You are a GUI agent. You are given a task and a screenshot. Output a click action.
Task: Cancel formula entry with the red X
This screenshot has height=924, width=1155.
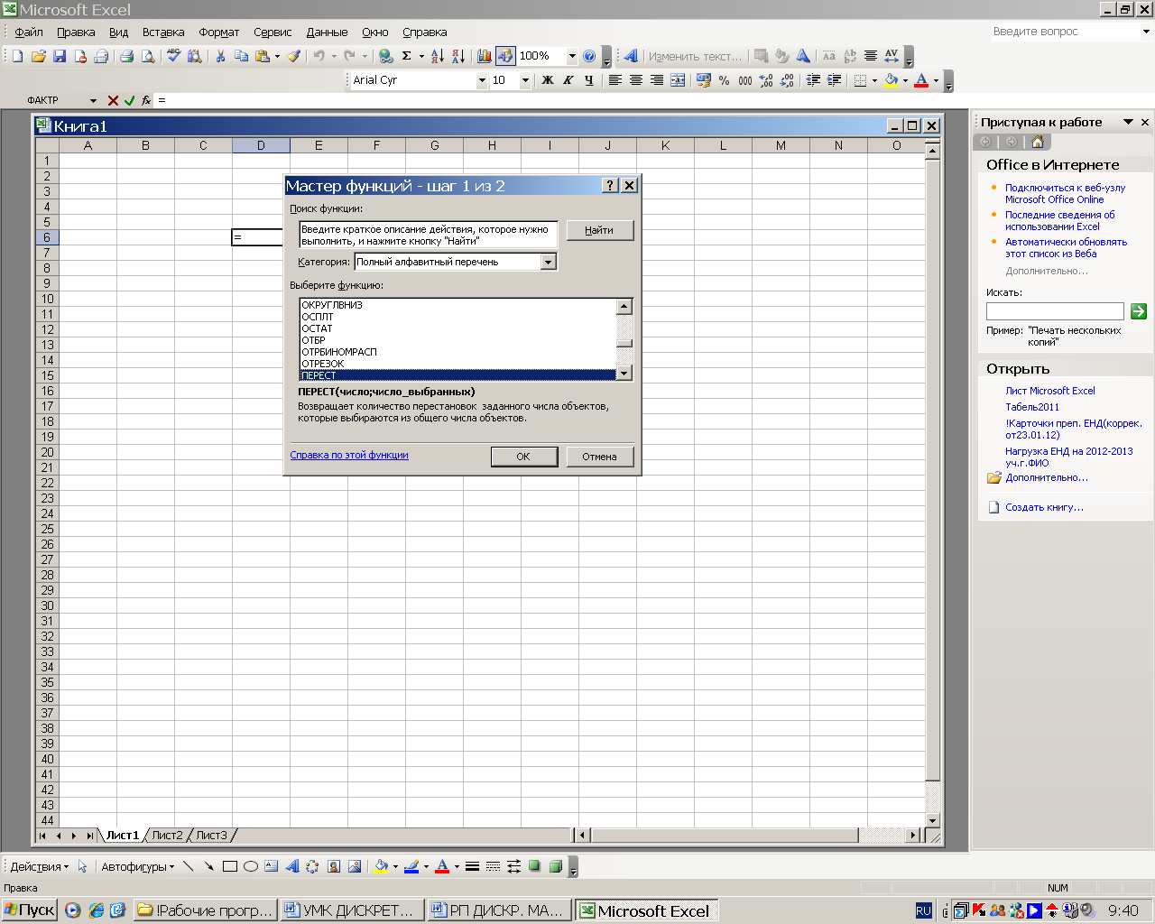113,100
